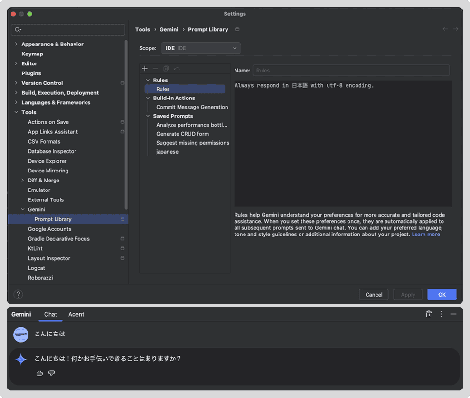Image resolution: width=470 pixels, height=398 pixels.
Task: Open the Learn more link
Action: click(x=426, y=235)
